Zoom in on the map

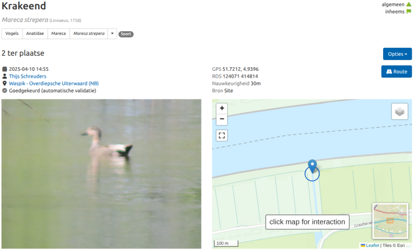pyautogui.click(x=222, y=108)
